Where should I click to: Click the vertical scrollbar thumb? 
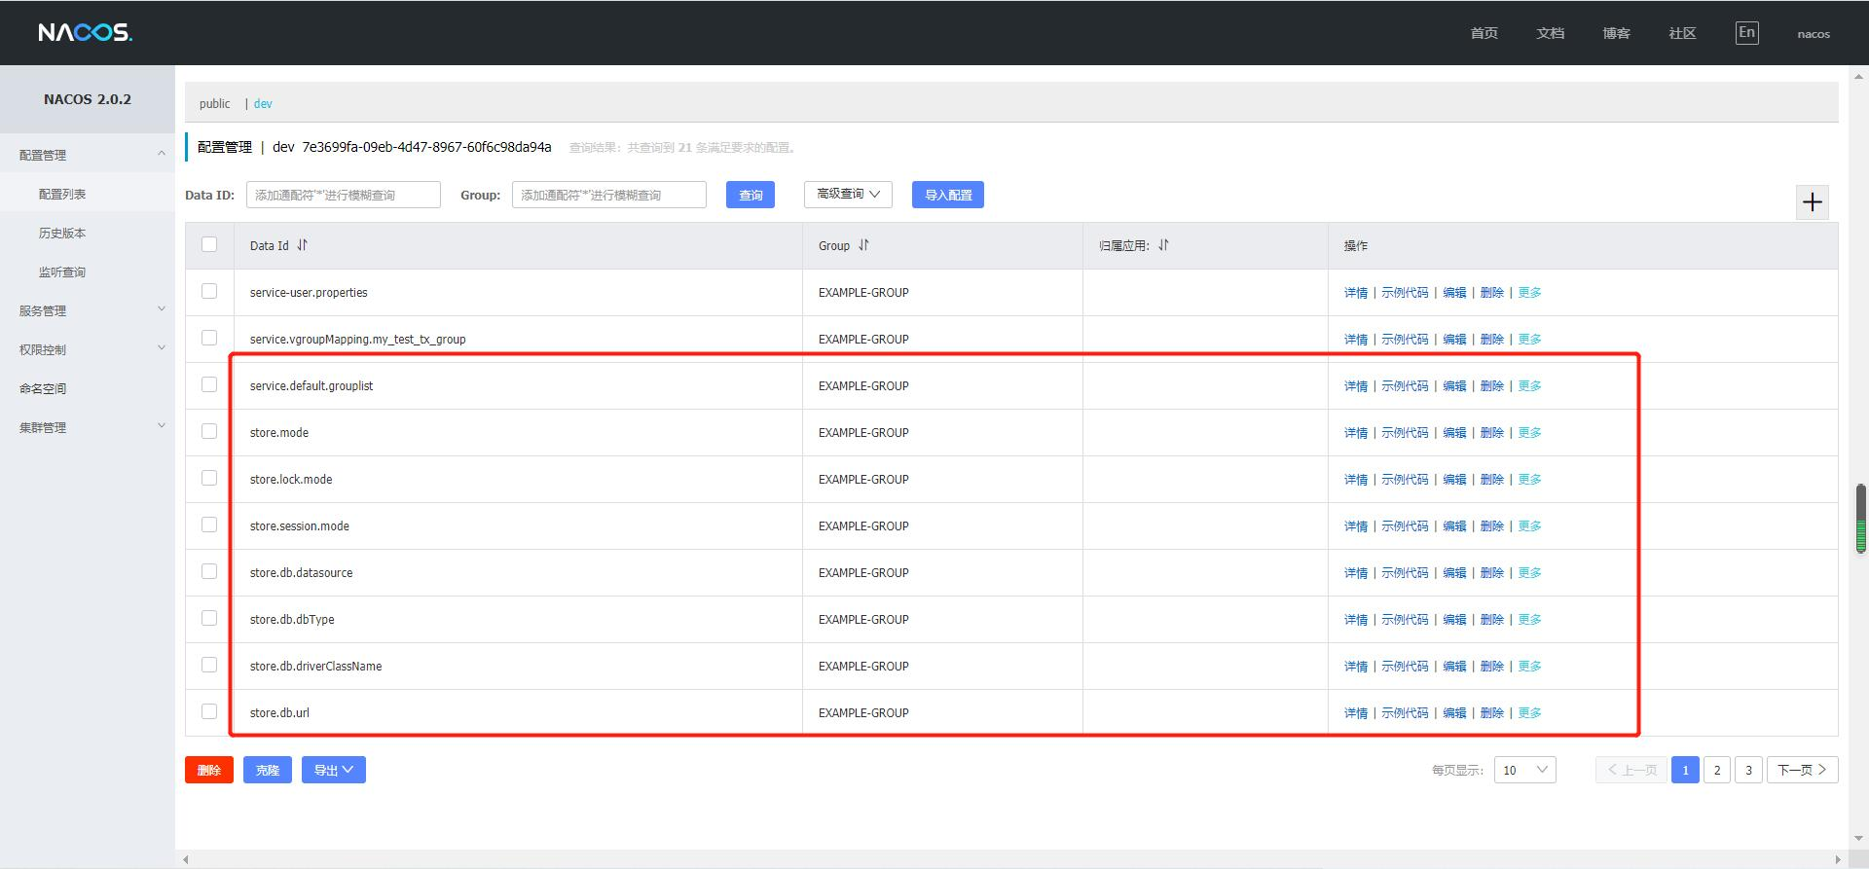[x=1860, y=518]
